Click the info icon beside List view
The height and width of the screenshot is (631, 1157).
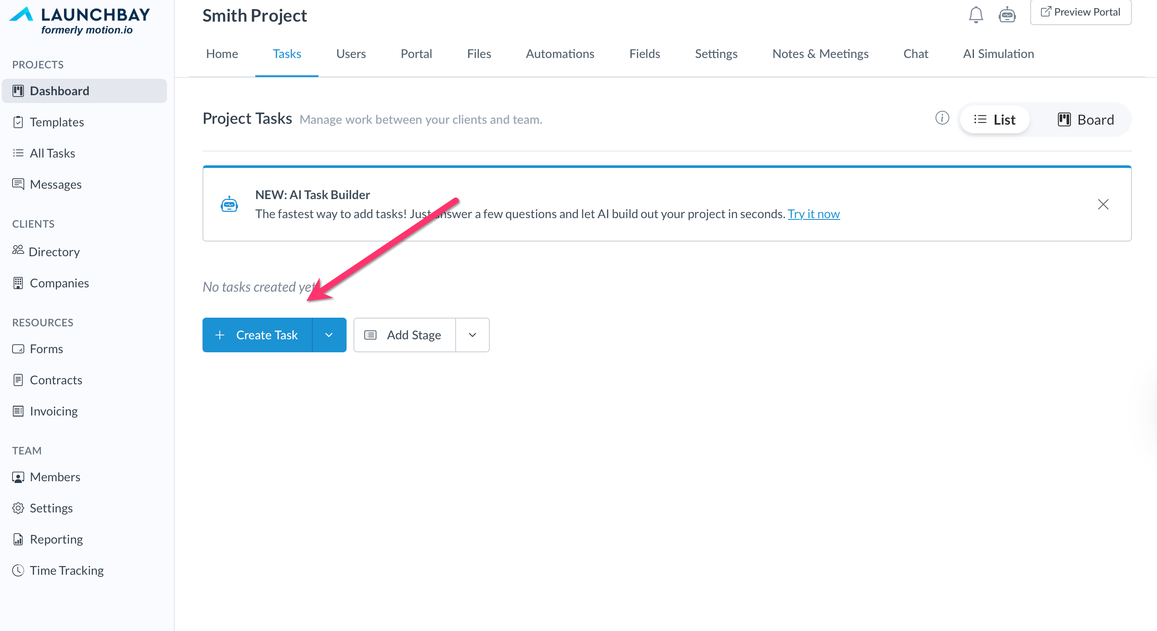pyautogui.click(x=942, y=118)
